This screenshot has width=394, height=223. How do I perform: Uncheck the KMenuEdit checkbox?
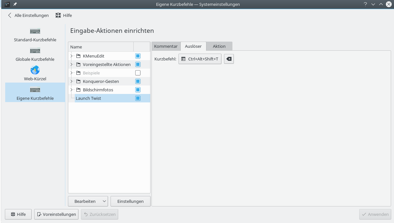pos(138,56)
